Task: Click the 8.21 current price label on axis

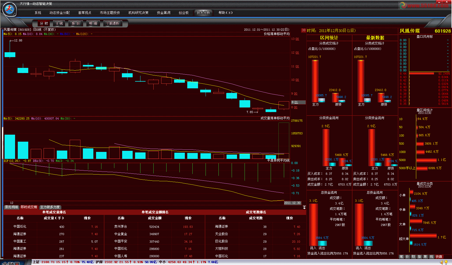Action: pyautogui.click(x=298, y=102)
